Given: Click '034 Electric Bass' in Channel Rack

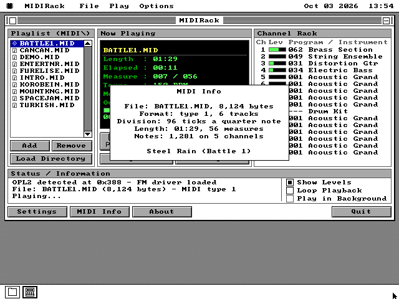Looking at the screenshot, I should (330, 70).
